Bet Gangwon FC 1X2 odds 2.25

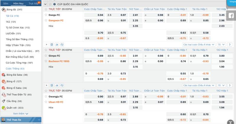[135, 20]
